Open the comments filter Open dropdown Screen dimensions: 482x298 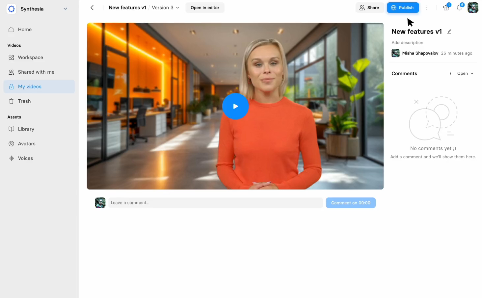(x=465, y=74)
